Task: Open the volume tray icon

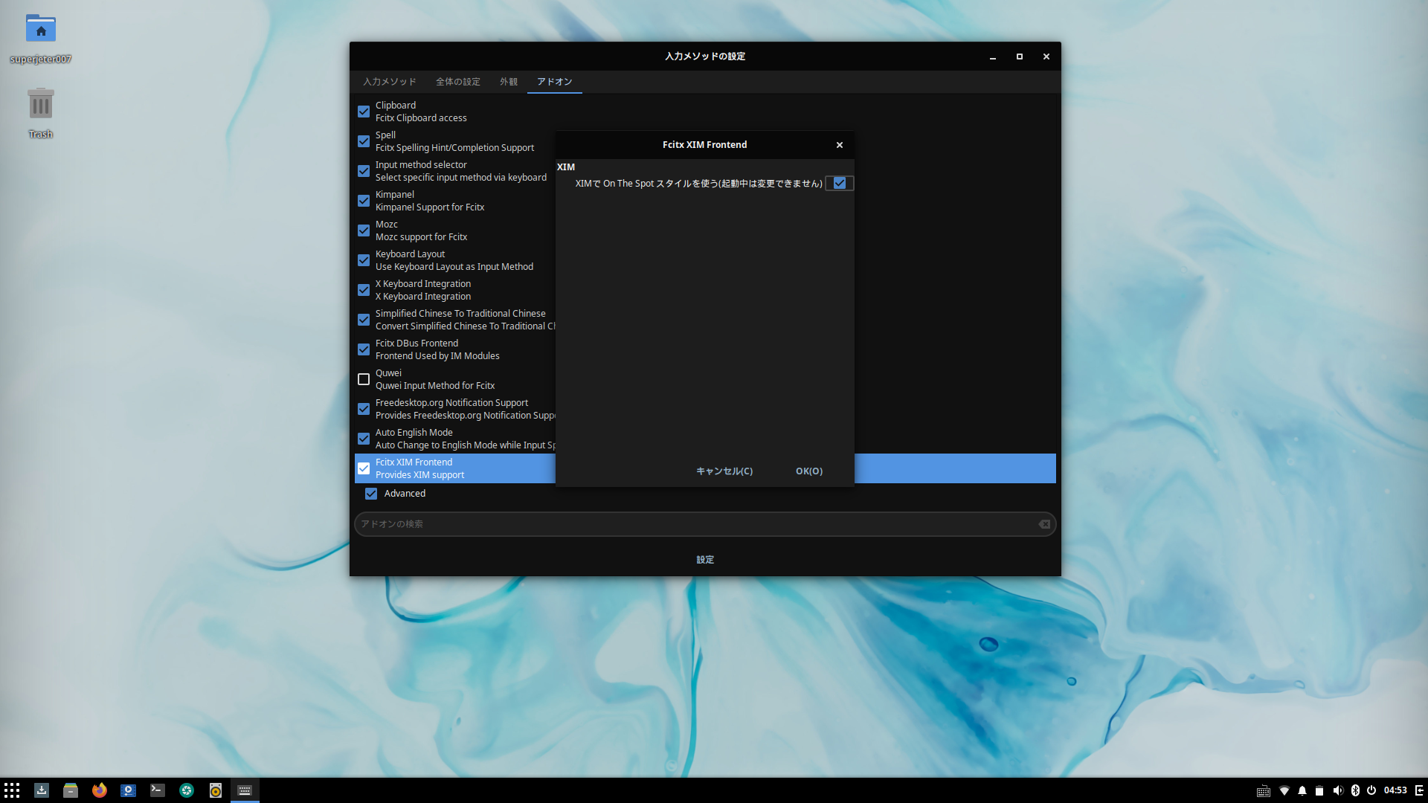Action: (1338, 790)
